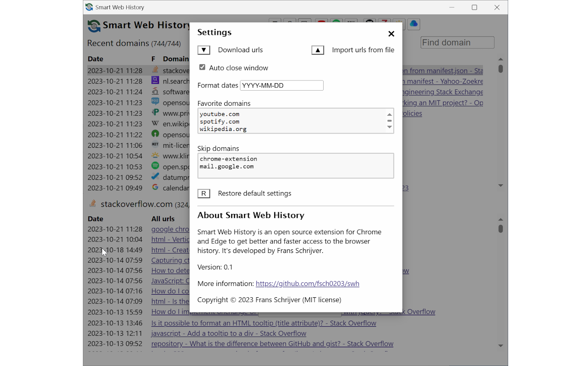
Task: Click the 'About Smart Web History' heading
Action: 251,215
